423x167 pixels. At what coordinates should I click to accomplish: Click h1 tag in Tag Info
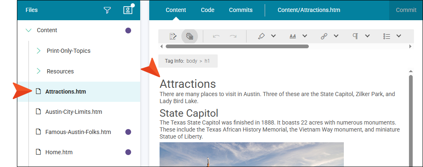[207, 61]
